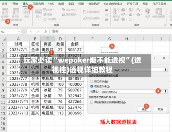This screenshot has height=132, width=172.
Task: Click cell containing 电饭煲
Action: 48,84
